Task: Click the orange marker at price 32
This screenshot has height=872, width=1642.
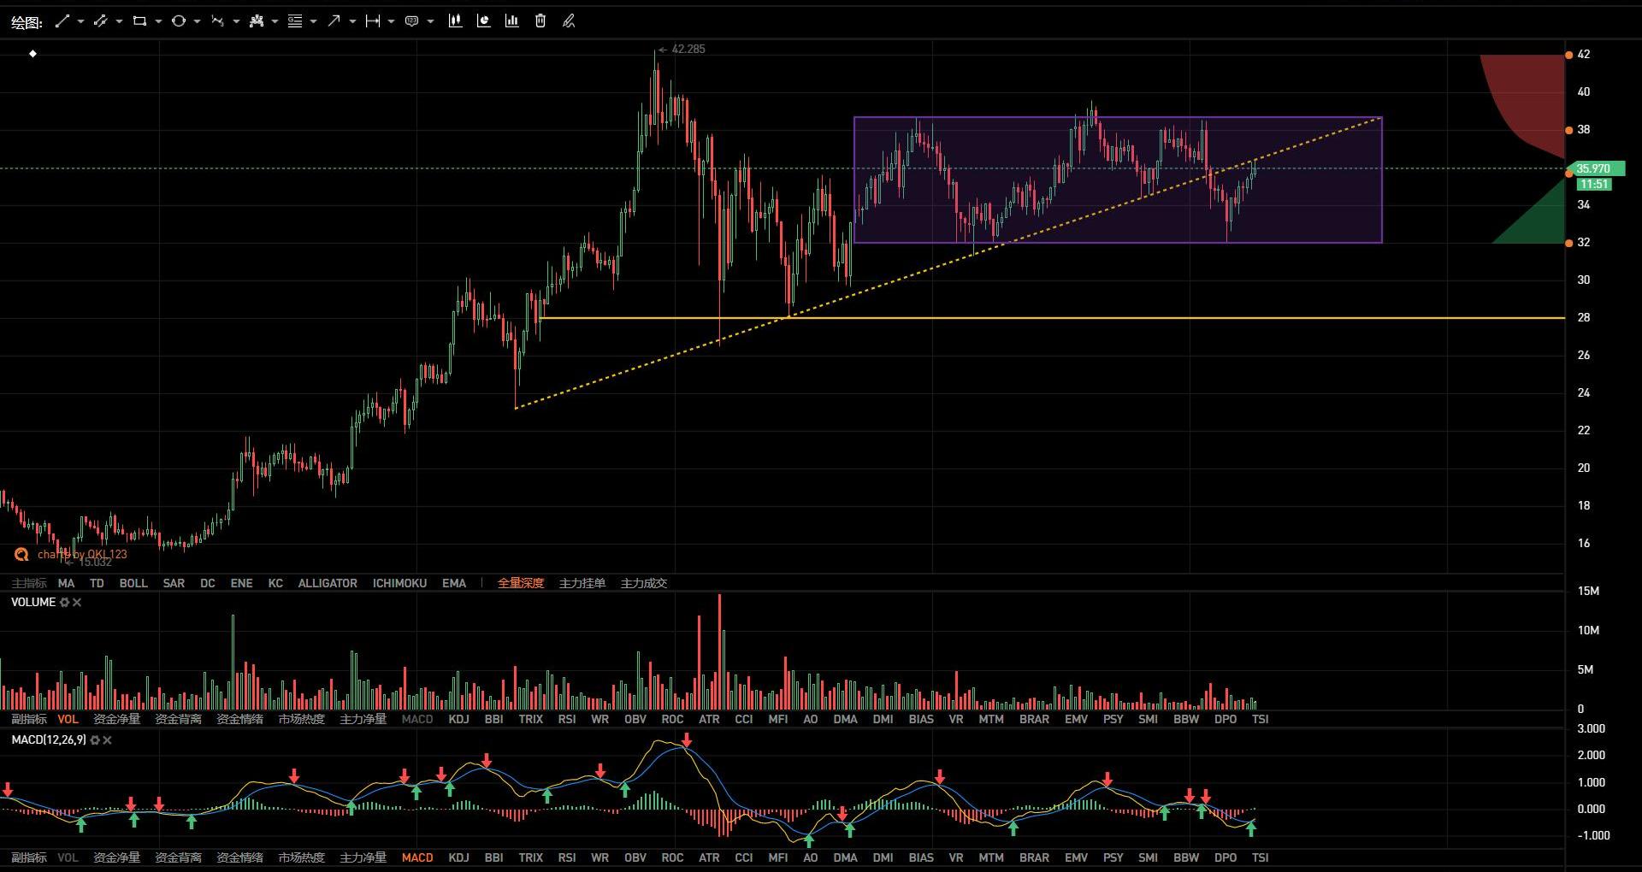Action: tap(1568, 244)
